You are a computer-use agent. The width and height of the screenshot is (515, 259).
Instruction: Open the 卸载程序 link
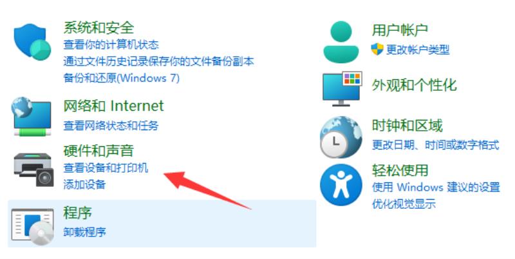click(x=84, y=232)
